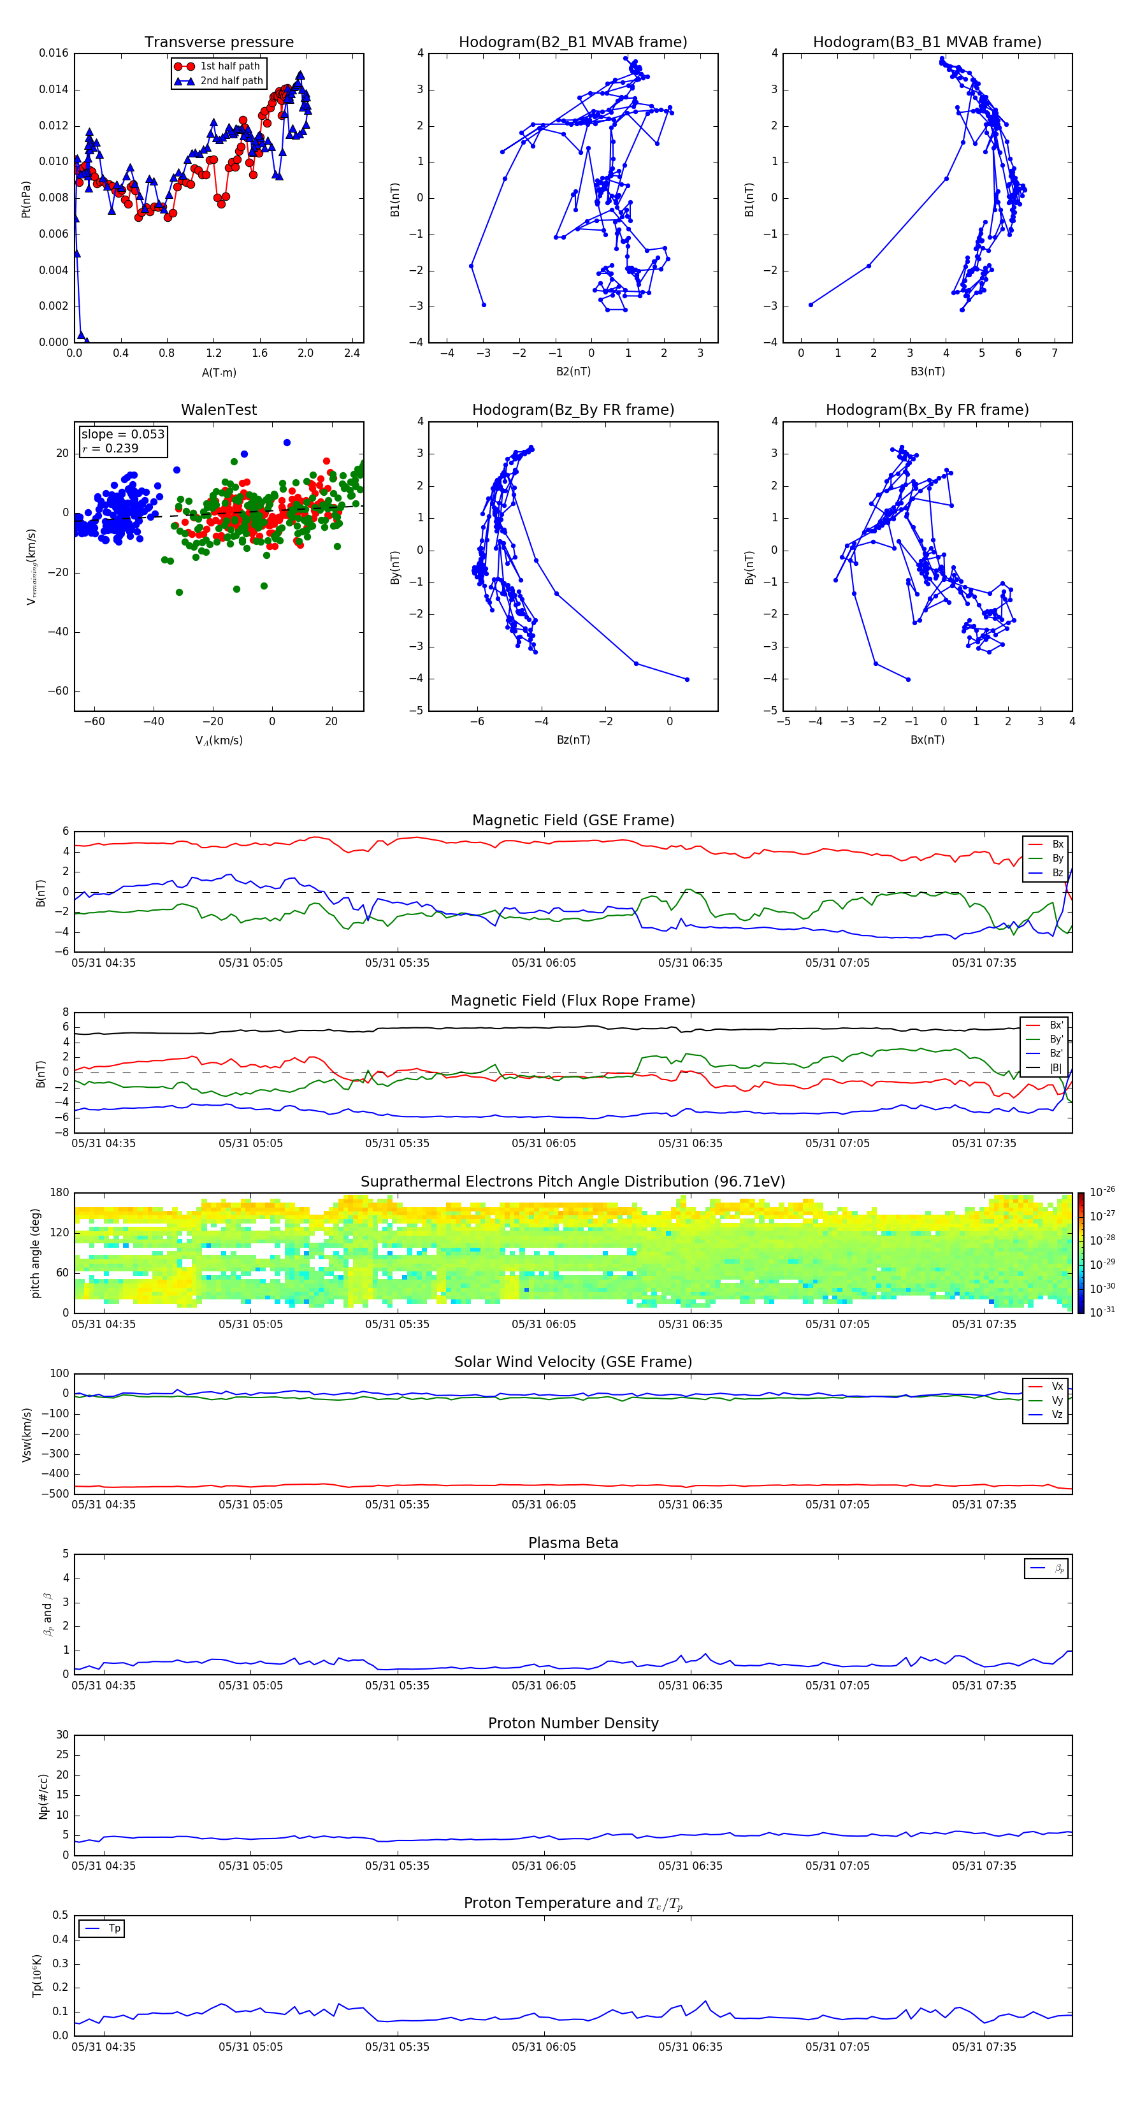This screenshot has height=2103, width=1147.
Task: Click '05/31 06:05' tick under GSE magnetic field
Action: [x=544, y=964]
